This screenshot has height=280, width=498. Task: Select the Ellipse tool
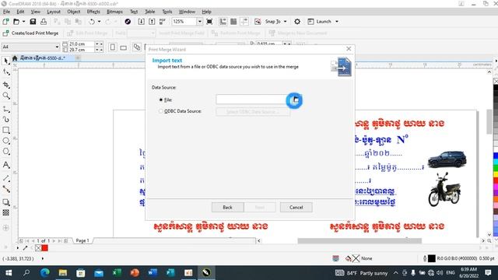(6, 141)
